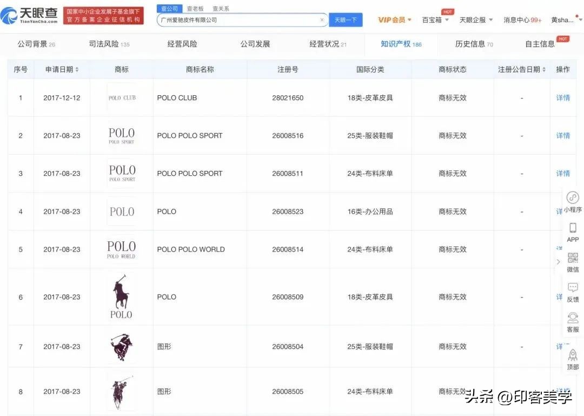The width and height of the screenshot is (584, 416).
Task: Click the 顶部 back-to-top rocket icon
Action: tap(573, 359)
